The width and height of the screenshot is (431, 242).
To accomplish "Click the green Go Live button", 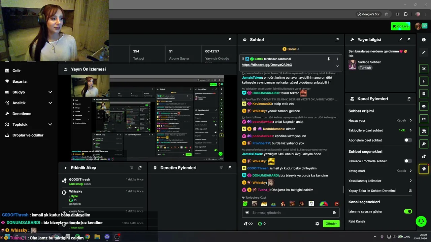I will (x=401, y=26).
